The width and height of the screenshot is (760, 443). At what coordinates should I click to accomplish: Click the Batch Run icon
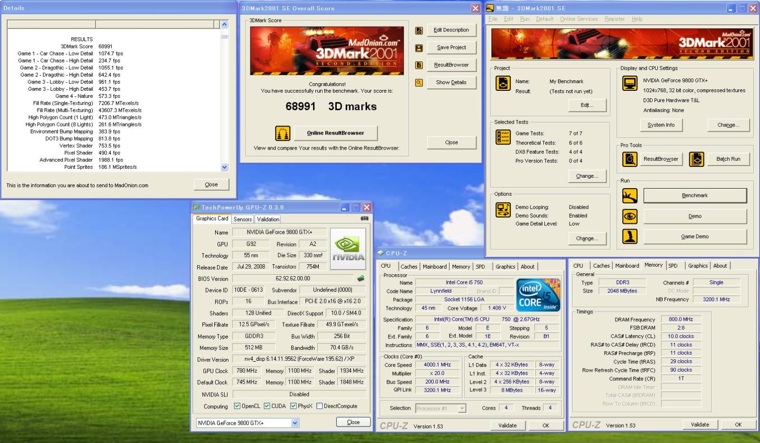coord(696,159)
